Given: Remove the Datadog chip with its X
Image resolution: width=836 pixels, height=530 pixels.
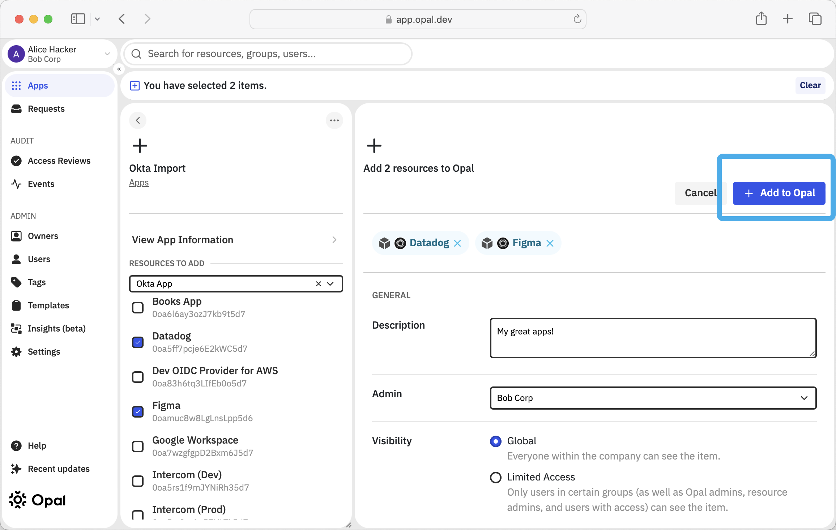Looking at the screenshot, I should [457, 243].
